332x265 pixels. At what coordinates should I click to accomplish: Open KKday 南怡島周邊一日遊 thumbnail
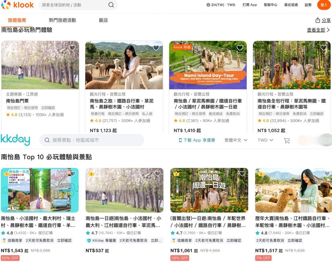click(x=209, y=190)
